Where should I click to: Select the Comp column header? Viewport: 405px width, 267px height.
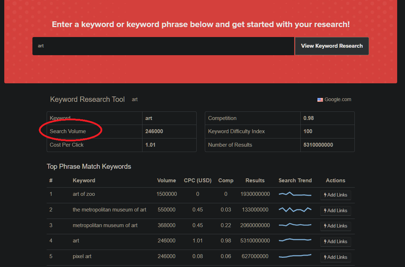pos(226,180)
